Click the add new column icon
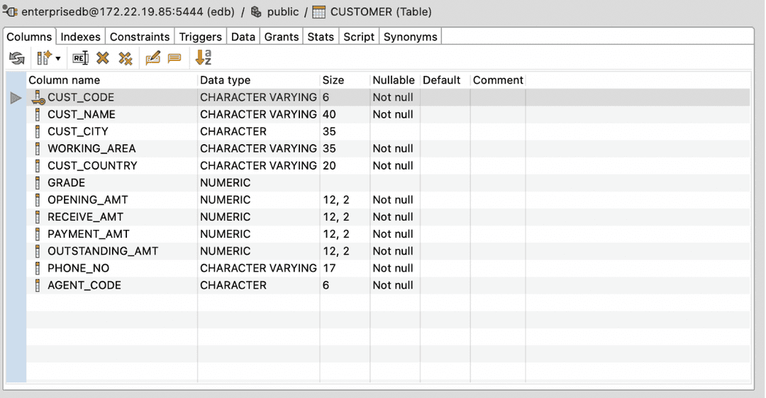766x398 pixels. pyautogui.click(x=44, y=58)
